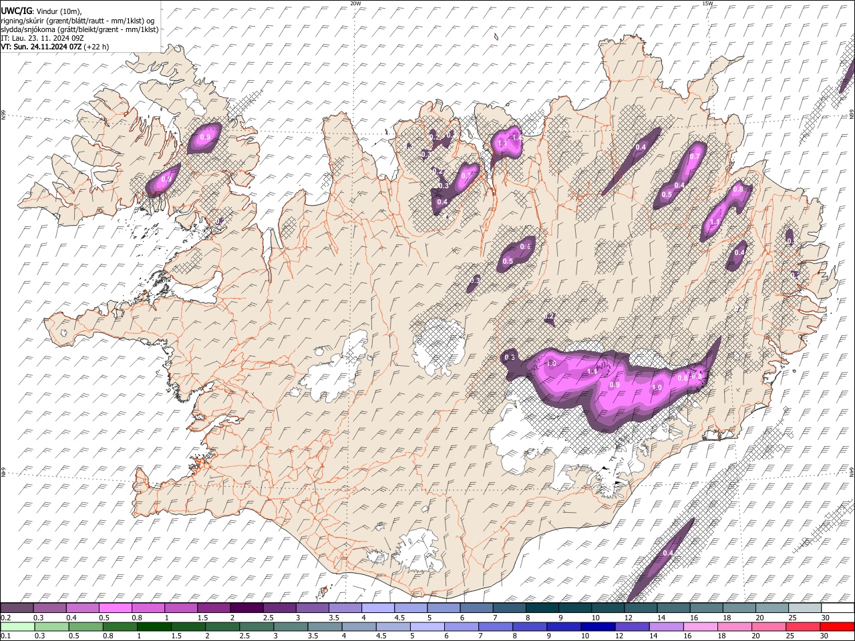Viewport: 855px width, 641px height.
Task: Click the 1.4 value in the large snowfall band
Action: (x=591, y=371)
